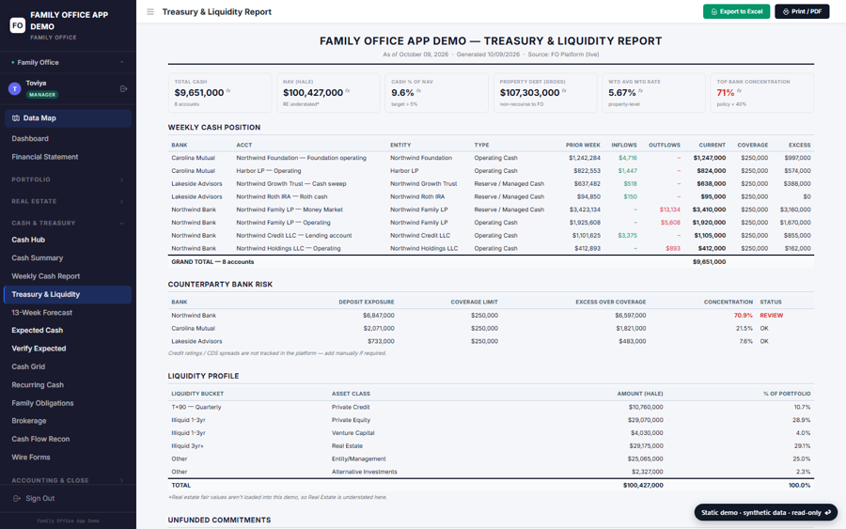Click the Top Bank Concentration card
846x529 pixels.
pos(761,93)
